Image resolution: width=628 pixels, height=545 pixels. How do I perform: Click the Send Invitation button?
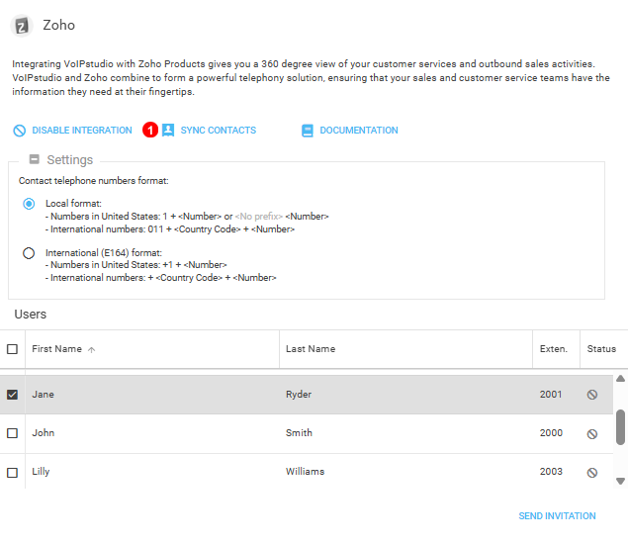[x=557, y=516]
